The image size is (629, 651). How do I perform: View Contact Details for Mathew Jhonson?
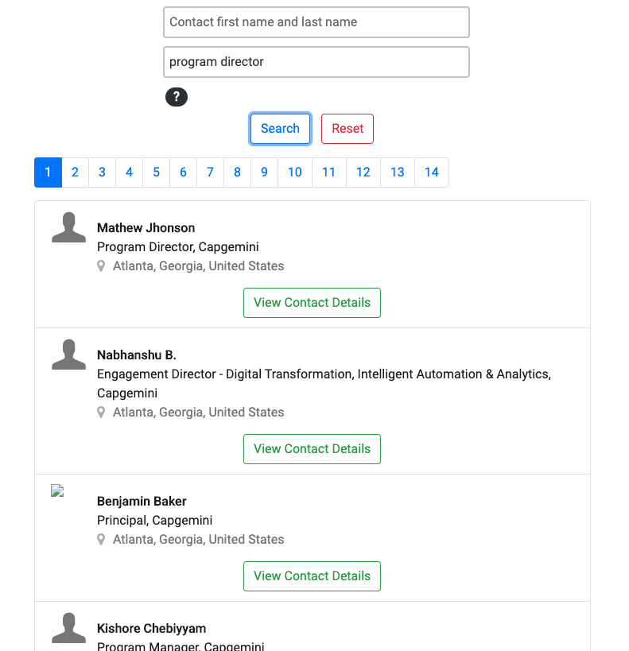pos(312,303)
